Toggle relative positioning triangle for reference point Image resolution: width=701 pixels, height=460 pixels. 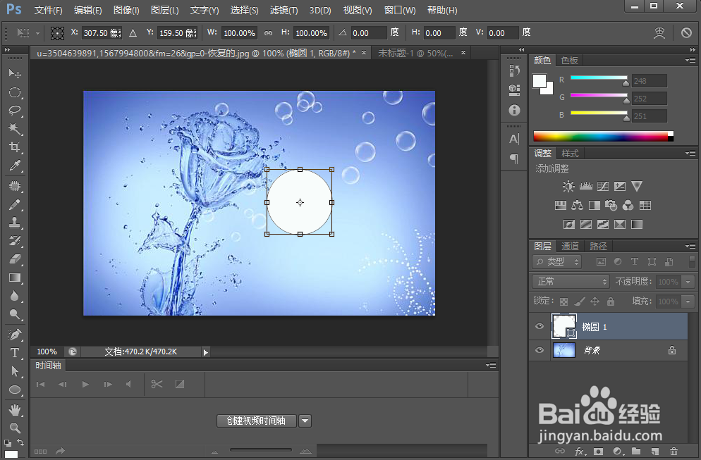[x=133, y=32]
